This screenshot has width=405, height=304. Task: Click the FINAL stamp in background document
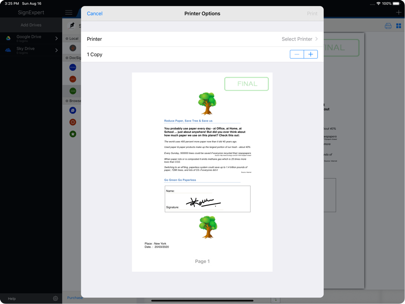[341, 47]
